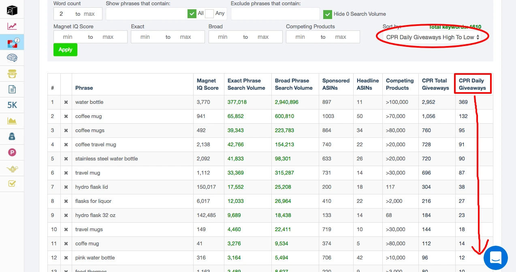
Task: Click the green Apply button
Action: tap(65, 50)
